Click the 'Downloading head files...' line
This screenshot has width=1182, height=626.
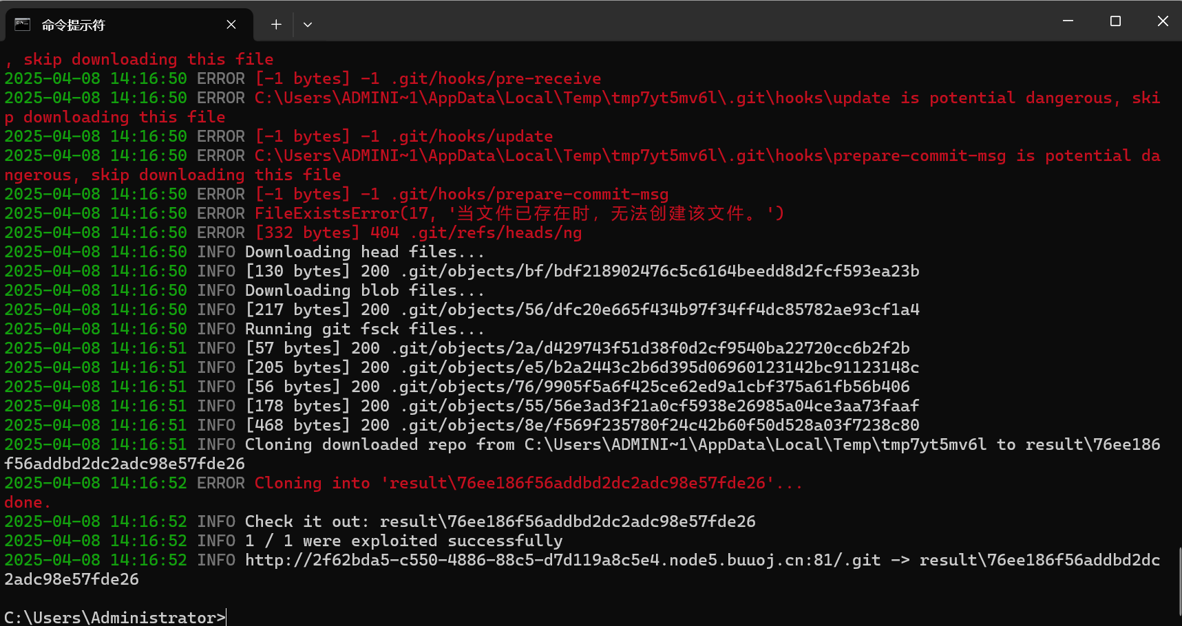[364, 252]
